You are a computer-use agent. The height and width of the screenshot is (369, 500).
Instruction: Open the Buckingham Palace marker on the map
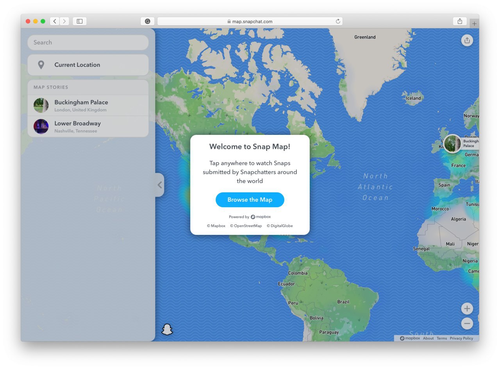[x=452, y=143]
